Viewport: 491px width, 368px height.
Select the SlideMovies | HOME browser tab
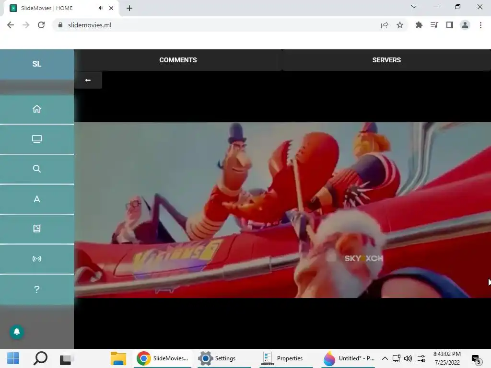61,8
